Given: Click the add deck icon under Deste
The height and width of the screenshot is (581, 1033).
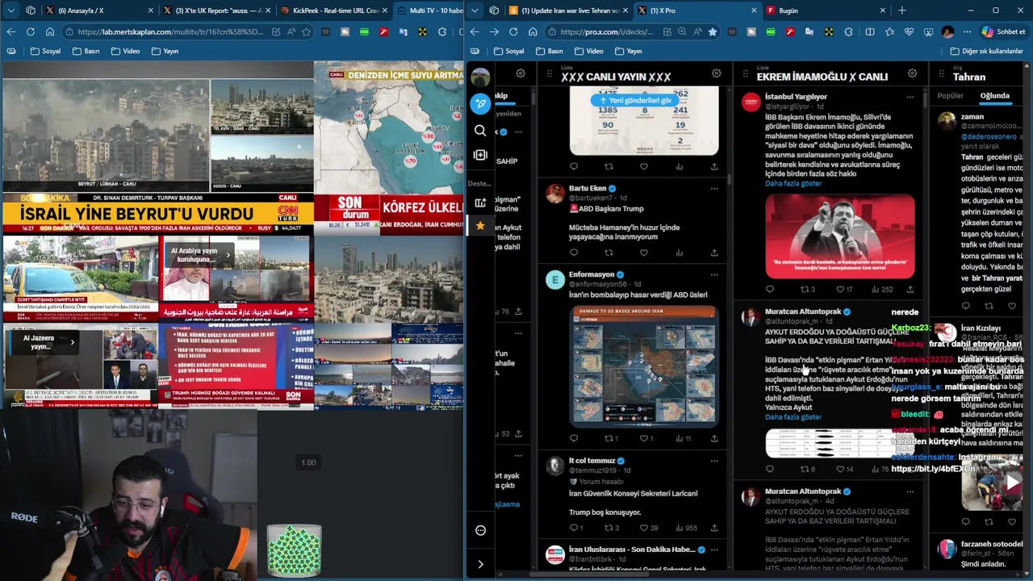Looking at the screenshot, I should click(480, 203).
